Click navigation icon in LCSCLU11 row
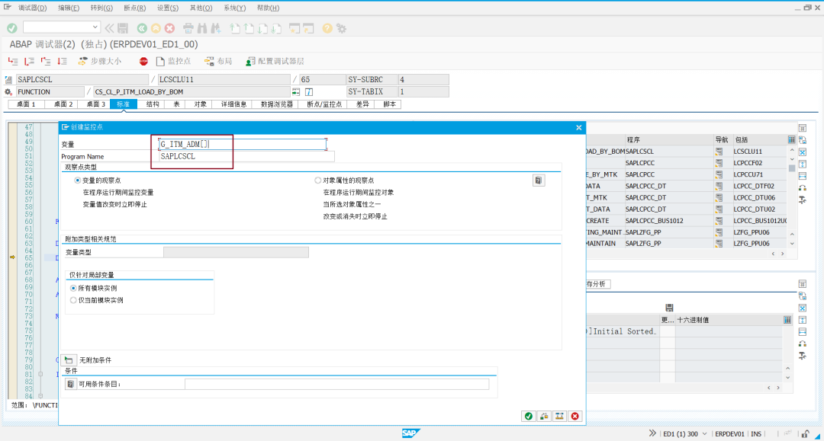The width and height of the screenshot is (824, 441). [x=719, y=152]
